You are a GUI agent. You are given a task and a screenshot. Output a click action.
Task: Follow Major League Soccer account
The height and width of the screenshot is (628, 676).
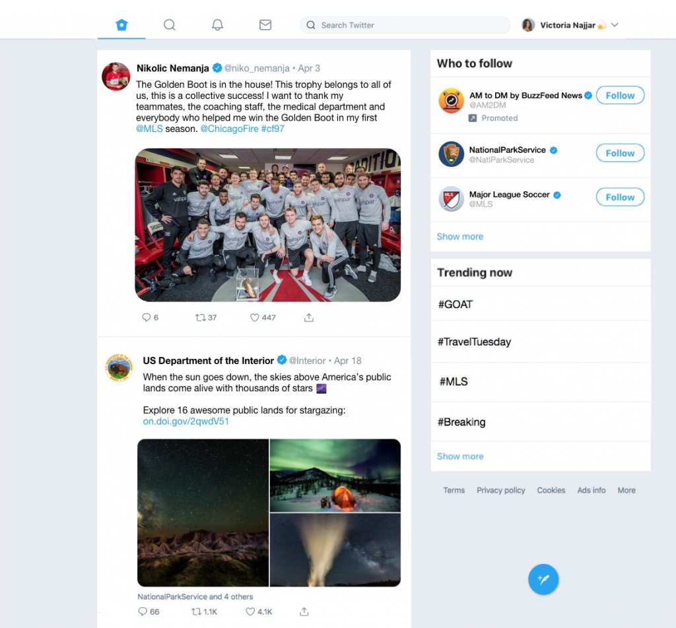620,197
